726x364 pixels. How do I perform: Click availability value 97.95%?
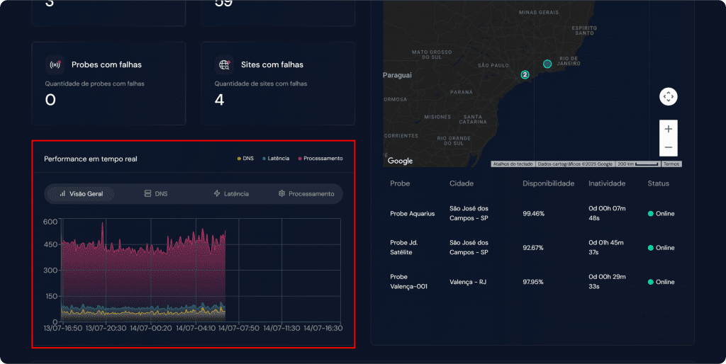(x=533, y=282)
